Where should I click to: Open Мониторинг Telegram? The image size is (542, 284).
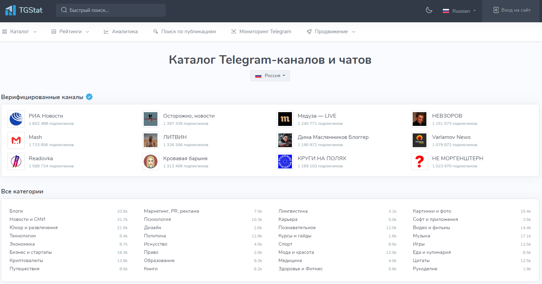point(261,32)
